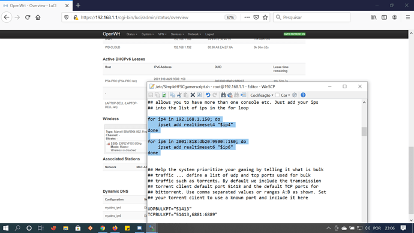
Task: Expand the Codificação encoding dropdown
Action: [262, 95]
